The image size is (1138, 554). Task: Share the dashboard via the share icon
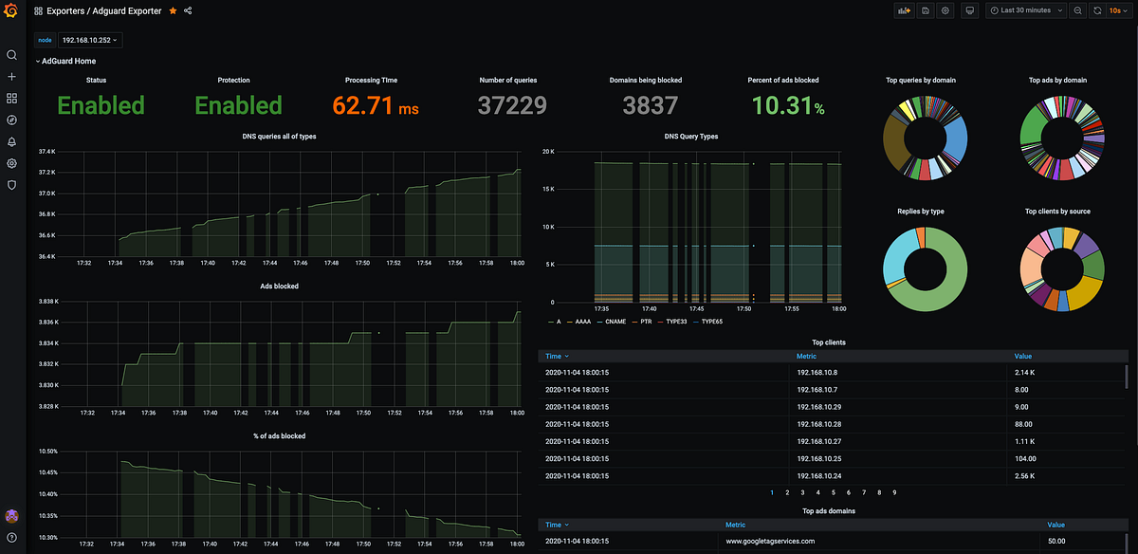pos(186,12)
